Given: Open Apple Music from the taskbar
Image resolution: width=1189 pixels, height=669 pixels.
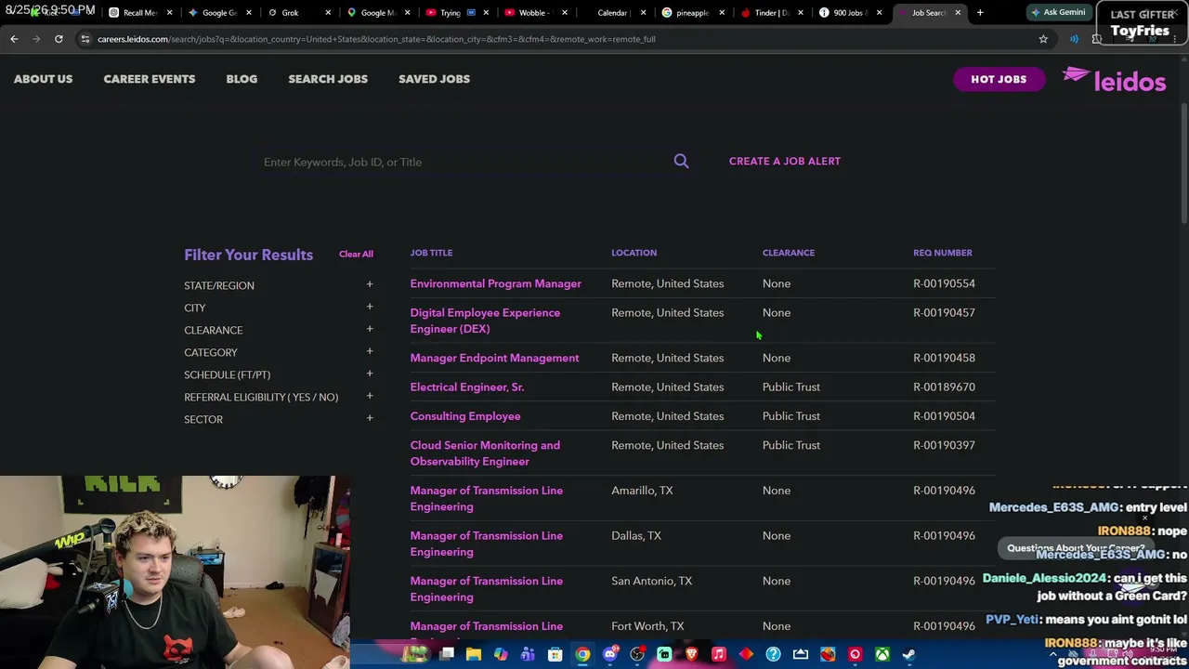Looking at the screenshot, I should [x=718, y=655].
